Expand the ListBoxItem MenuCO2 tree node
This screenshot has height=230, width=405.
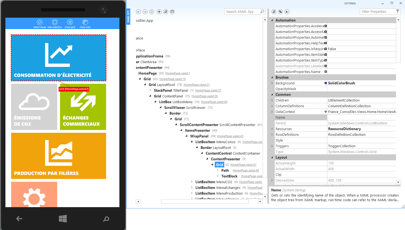pyautogui.click(x=192, y=182)
